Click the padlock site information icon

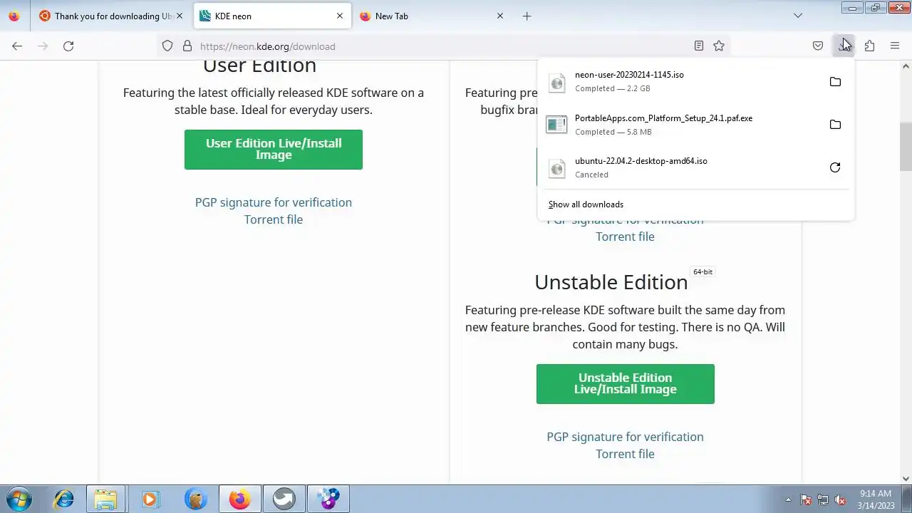tap(187, 46)
